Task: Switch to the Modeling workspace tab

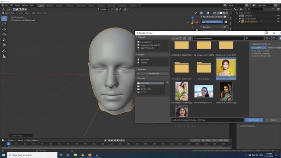Action: tap(50, 6)
